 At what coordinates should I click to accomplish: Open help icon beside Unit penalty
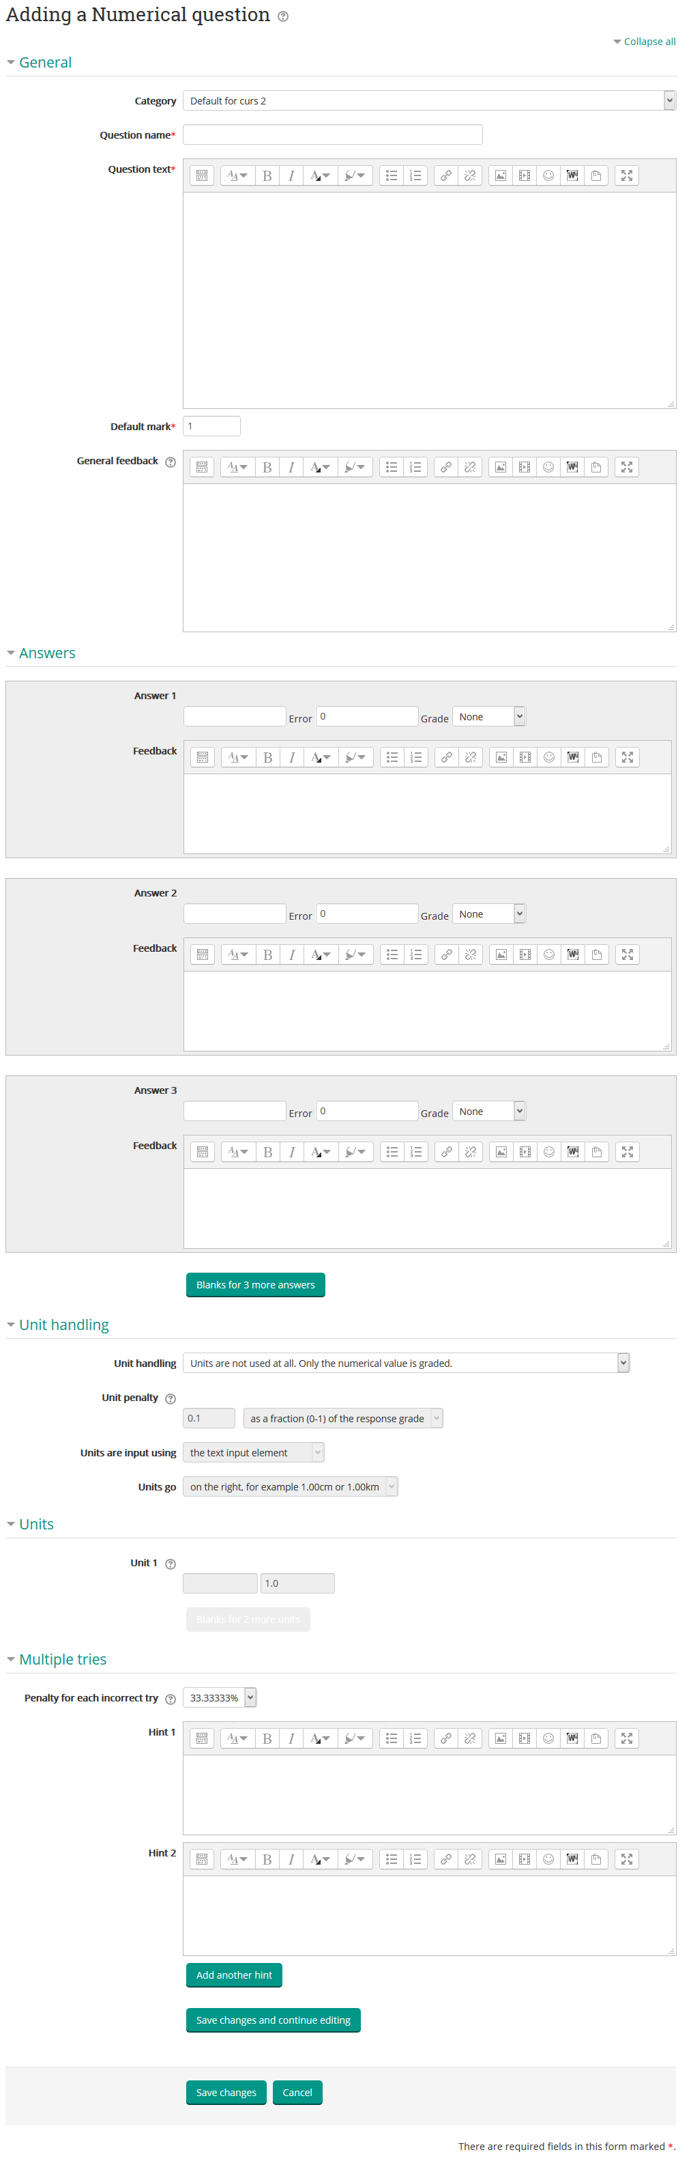coord(171,1399)
